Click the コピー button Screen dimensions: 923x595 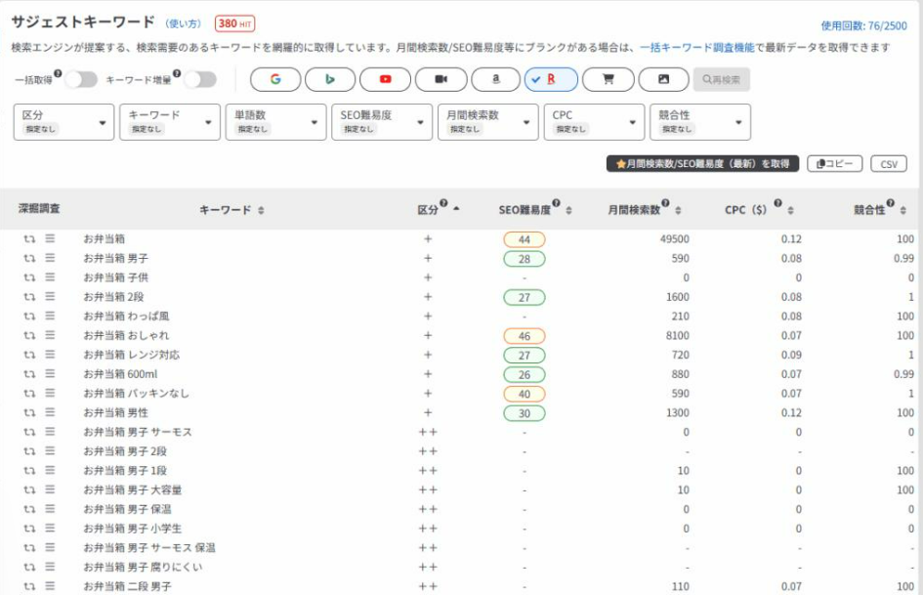click(x=834, y=164)
